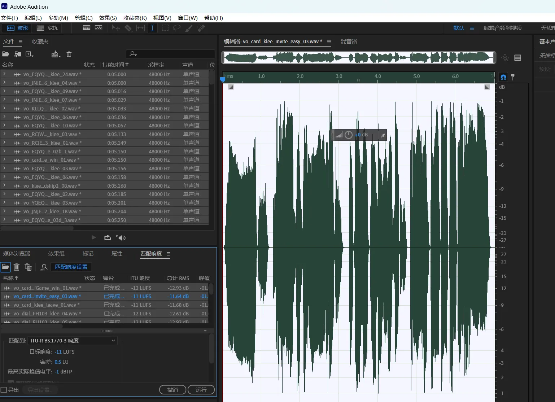Screen dimensions: 555x402
Task: Open Insert into multitrack dropdown
Action: [56, 54]
